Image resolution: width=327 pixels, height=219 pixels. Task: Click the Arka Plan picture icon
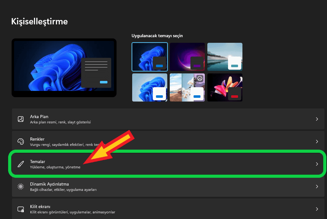pos(21,119)
